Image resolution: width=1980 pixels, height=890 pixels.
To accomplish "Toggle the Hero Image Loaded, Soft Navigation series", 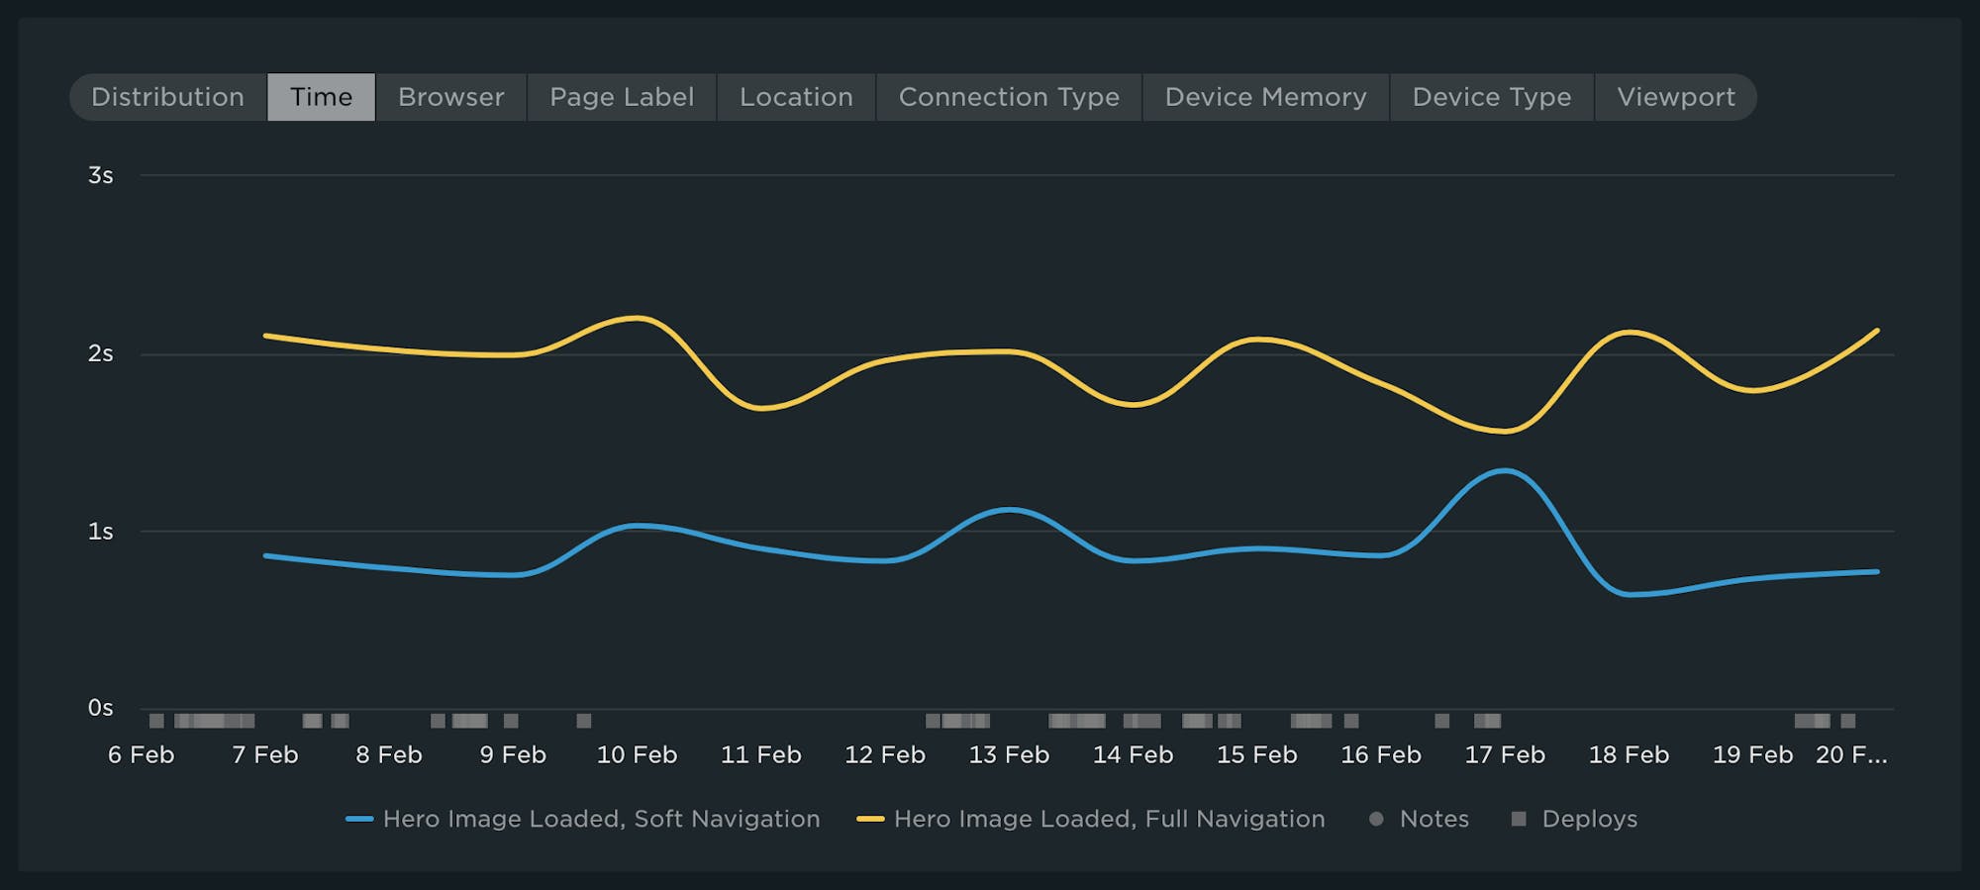I will (x=601, y=819).
